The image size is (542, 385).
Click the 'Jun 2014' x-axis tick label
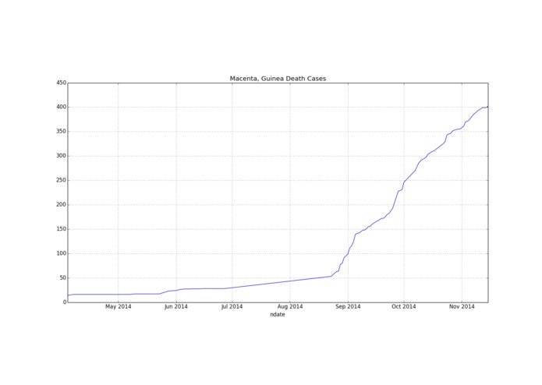coord(176,306)
